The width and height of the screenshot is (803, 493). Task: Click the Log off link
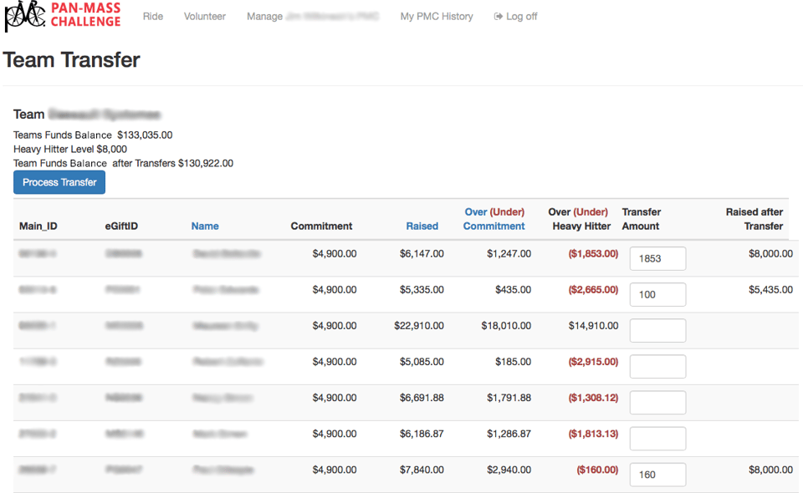click(x=521, y=17)
